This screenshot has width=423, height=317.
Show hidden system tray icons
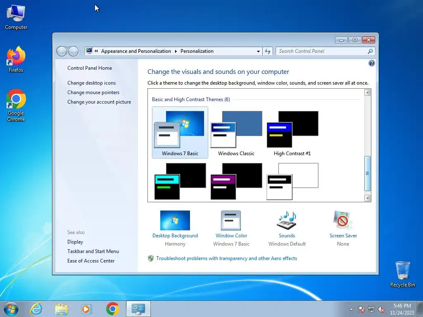coord(351,309)
